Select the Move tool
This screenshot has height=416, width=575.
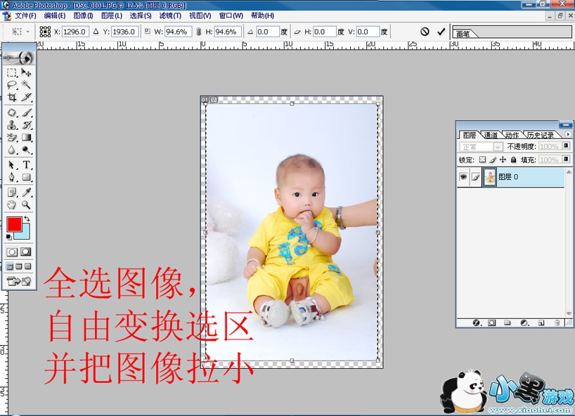point(26,72)
